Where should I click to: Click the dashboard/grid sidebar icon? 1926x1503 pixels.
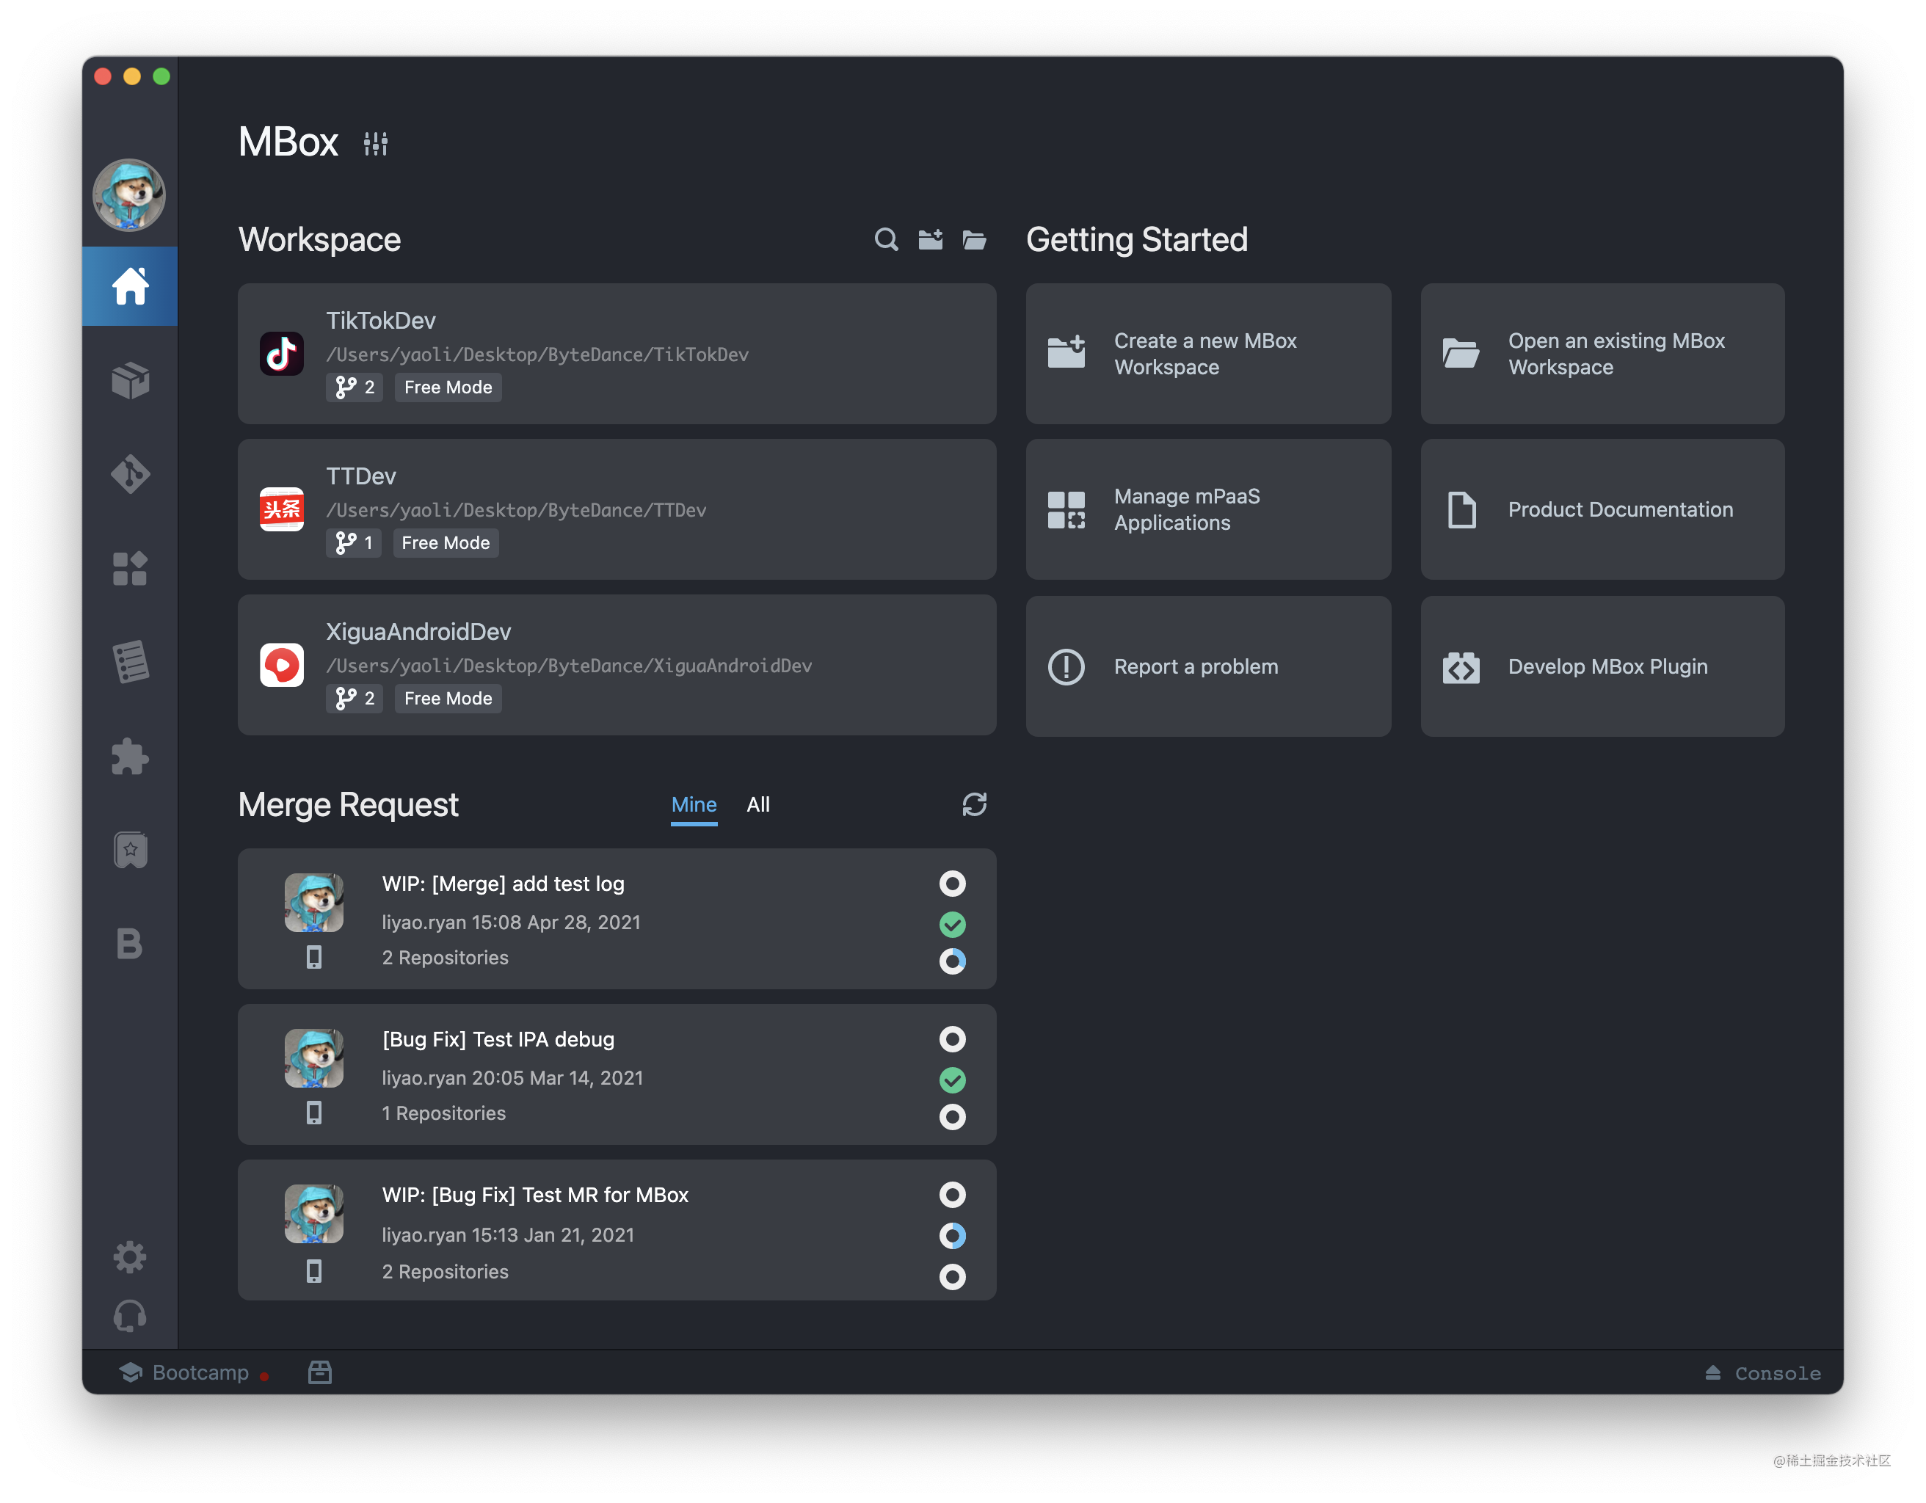133,567
